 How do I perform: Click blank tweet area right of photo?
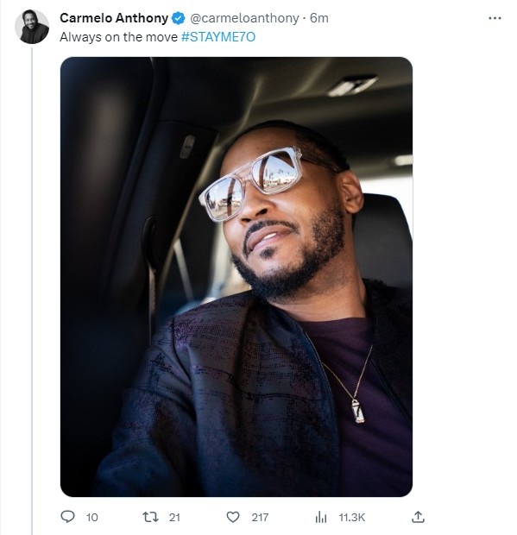point(464,273)
